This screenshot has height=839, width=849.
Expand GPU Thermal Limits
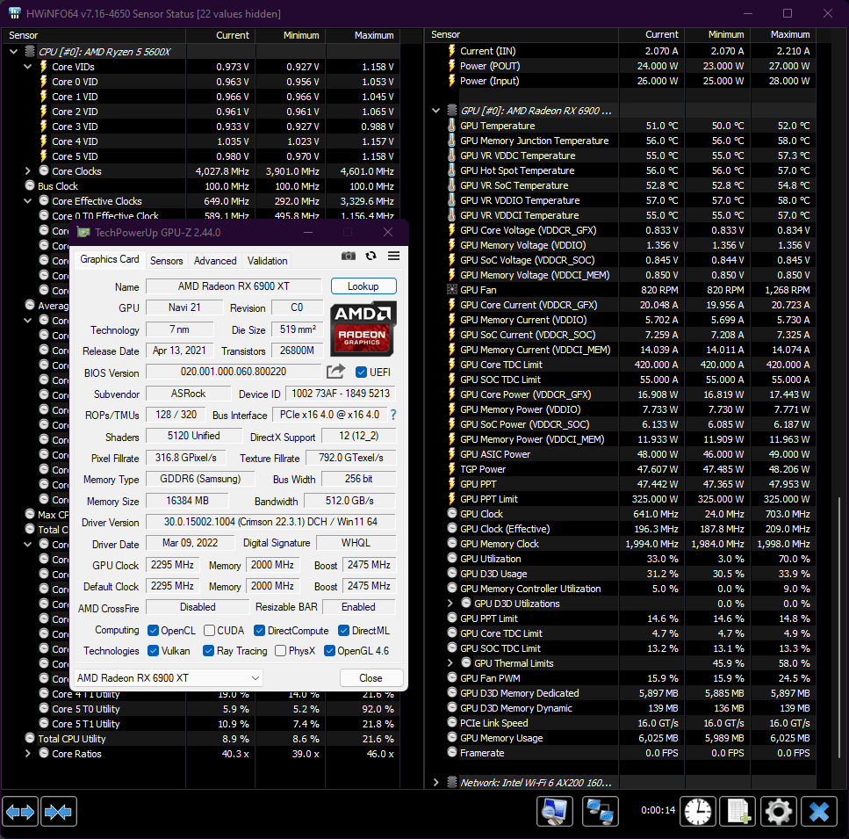point(450,662)
